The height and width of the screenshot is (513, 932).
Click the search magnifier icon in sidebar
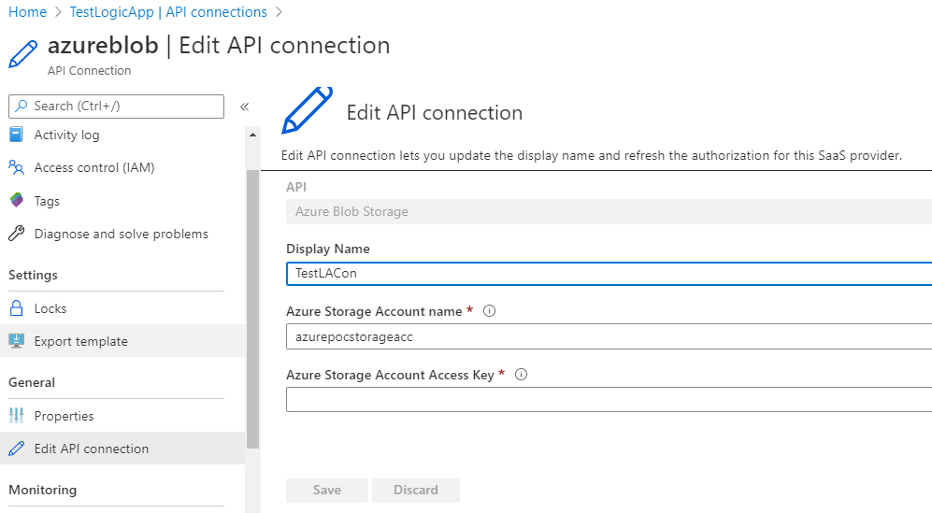(22, 106)
